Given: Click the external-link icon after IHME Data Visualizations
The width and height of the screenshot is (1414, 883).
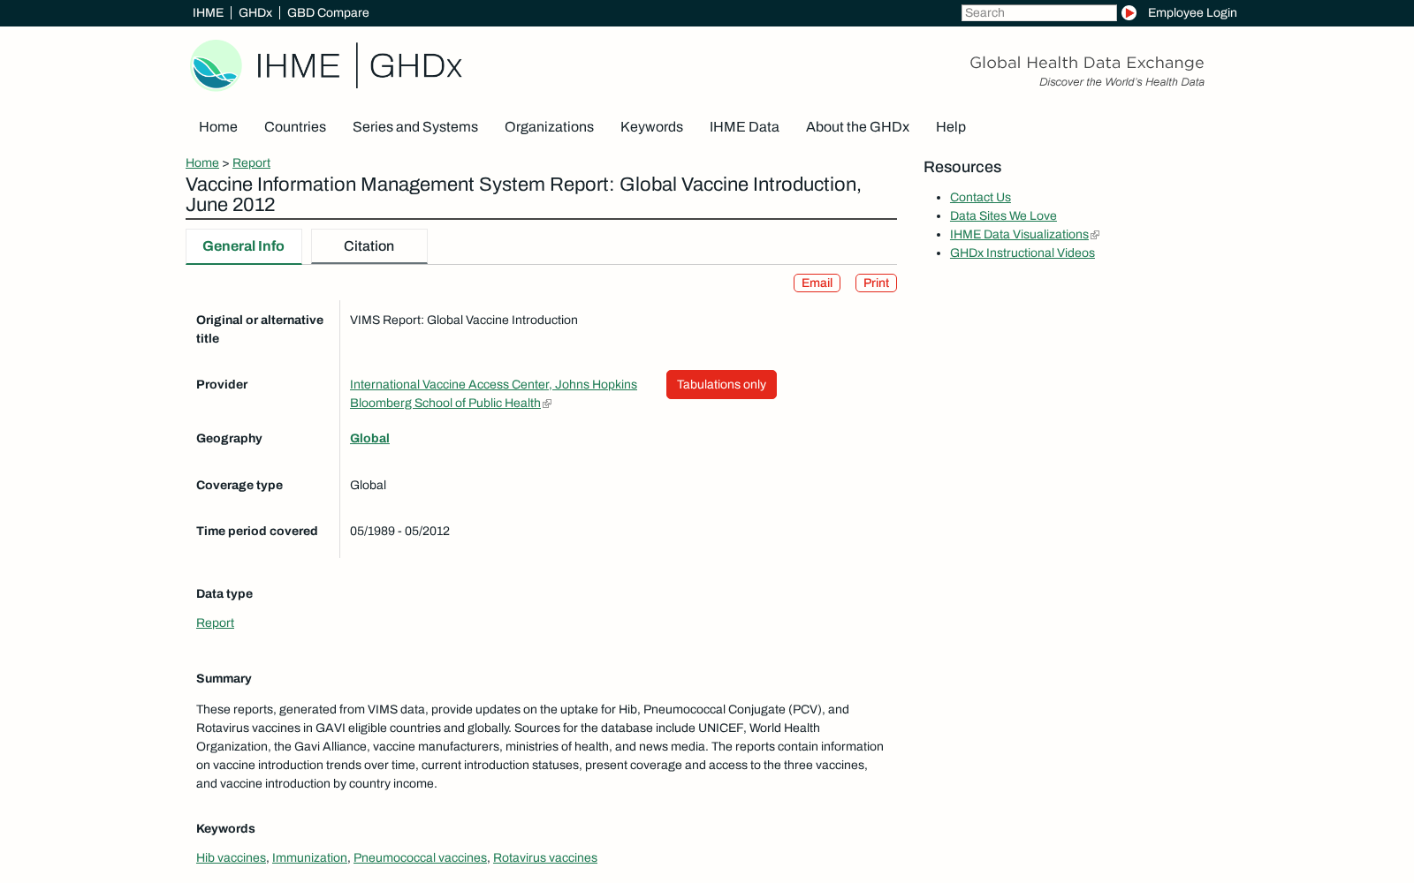Looking at the screenshot, I should pos(1095,235).
